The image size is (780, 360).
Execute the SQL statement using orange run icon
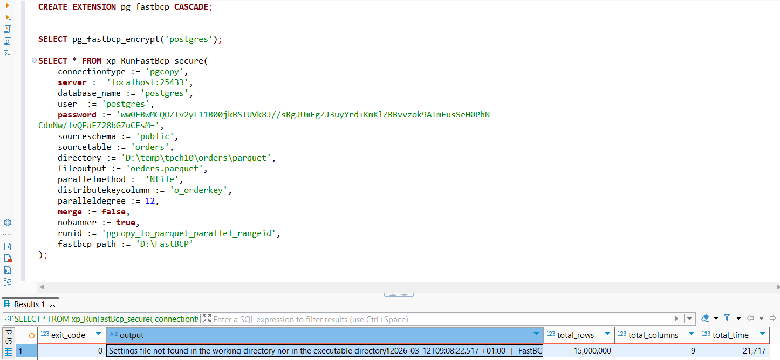(8, 6)
